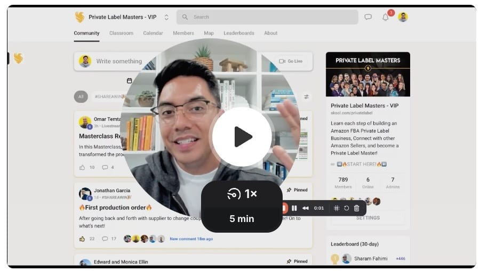View the Leaderboards tab
The image size is (480, 271).
[x=239, y=33]
